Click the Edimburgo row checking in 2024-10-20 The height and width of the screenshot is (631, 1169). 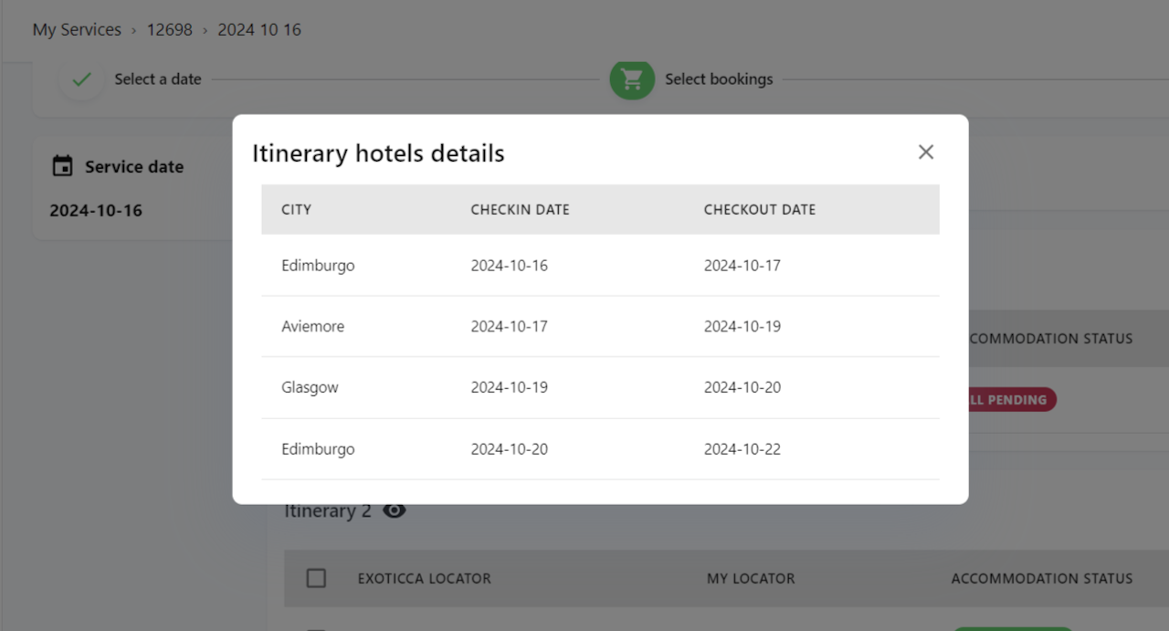point(599,448)
